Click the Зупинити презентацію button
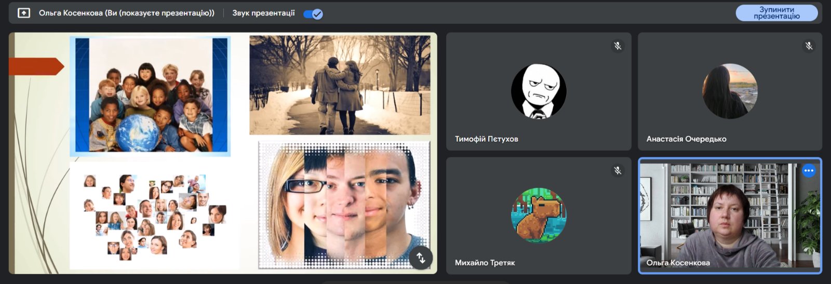 click(776, 13)
